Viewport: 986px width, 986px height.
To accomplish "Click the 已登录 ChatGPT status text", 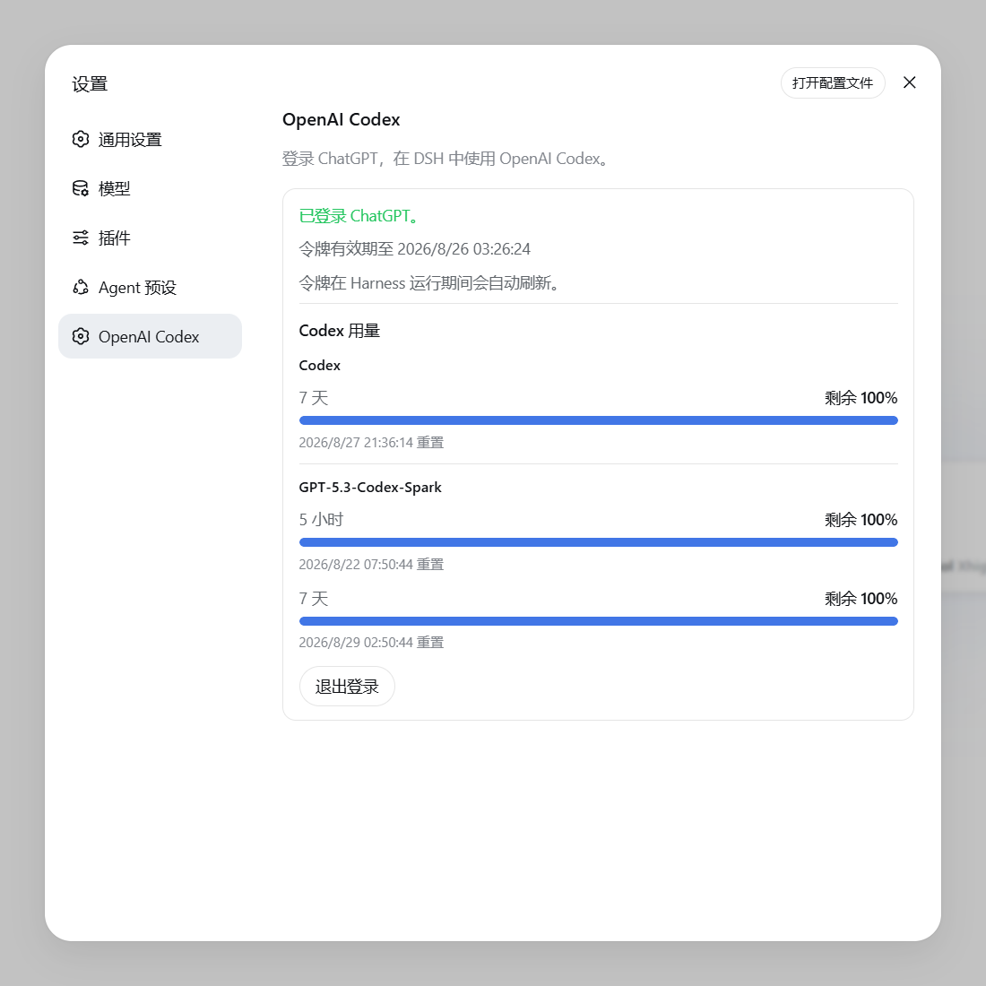I will [x=359, y=216].
